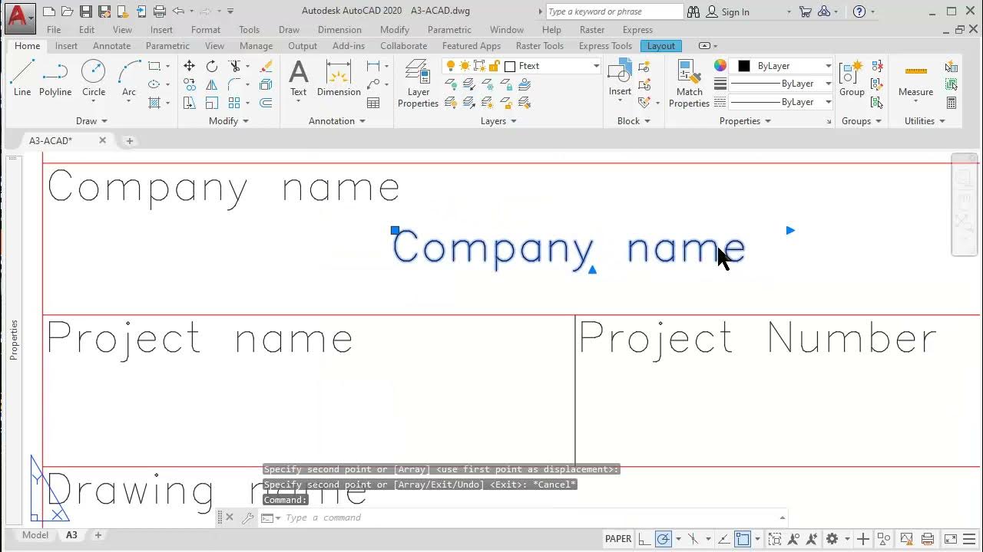Switch to the Model layout tab
This screenshot has width=983, height=552.
[x=35, y=535]
